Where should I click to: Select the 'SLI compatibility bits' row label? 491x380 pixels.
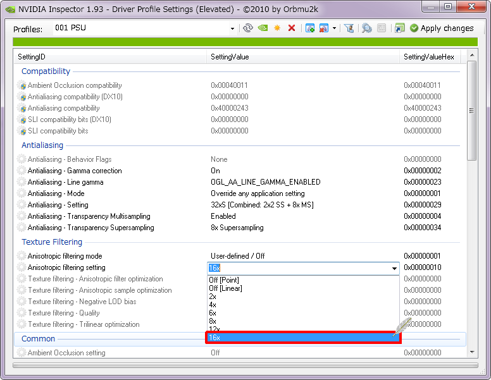(x=58, y=131)
